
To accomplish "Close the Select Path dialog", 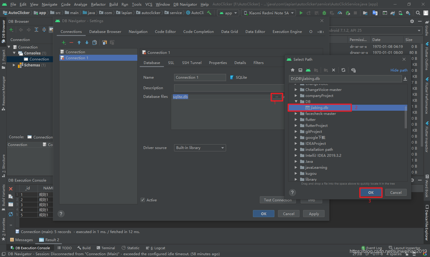I will [x=404, y=59].
